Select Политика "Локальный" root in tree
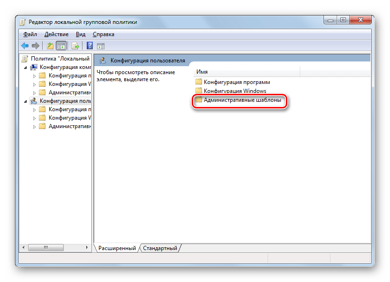Image resolution: width=390 pixels, height=282 pixels. coord(60,59)
